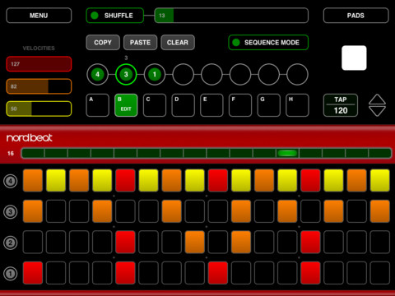
Task: Select pattern G
Action: point(268,105)
